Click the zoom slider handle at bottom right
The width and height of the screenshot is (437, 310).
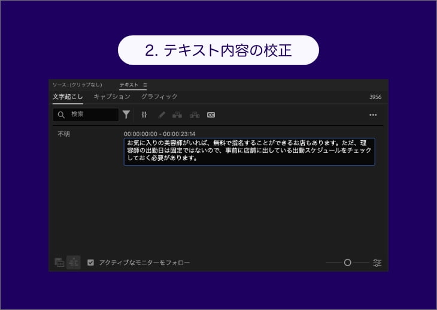click(x=347, y=263)
